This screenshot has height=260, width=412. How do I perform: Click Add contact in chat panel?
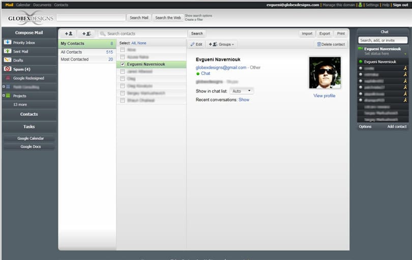[397, 127]
